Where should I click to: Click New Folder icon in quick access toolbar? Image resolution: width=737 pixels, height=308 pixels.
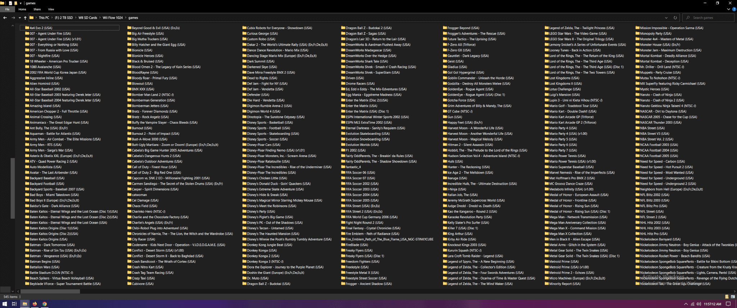(15, 3)
